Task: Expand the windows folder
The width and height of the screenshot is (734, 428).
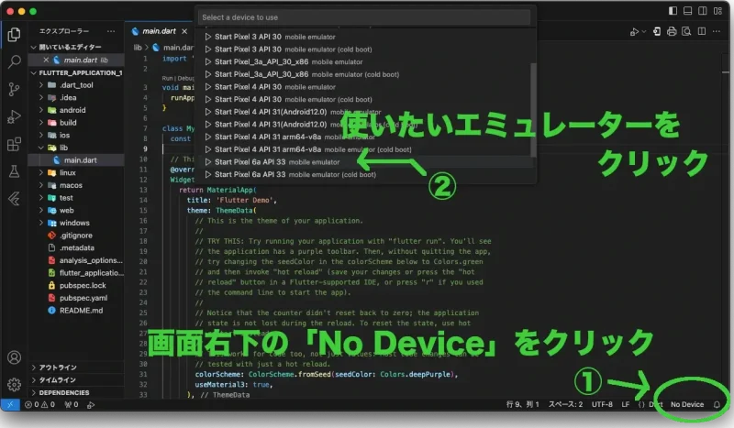Action: tap(74, 223)
